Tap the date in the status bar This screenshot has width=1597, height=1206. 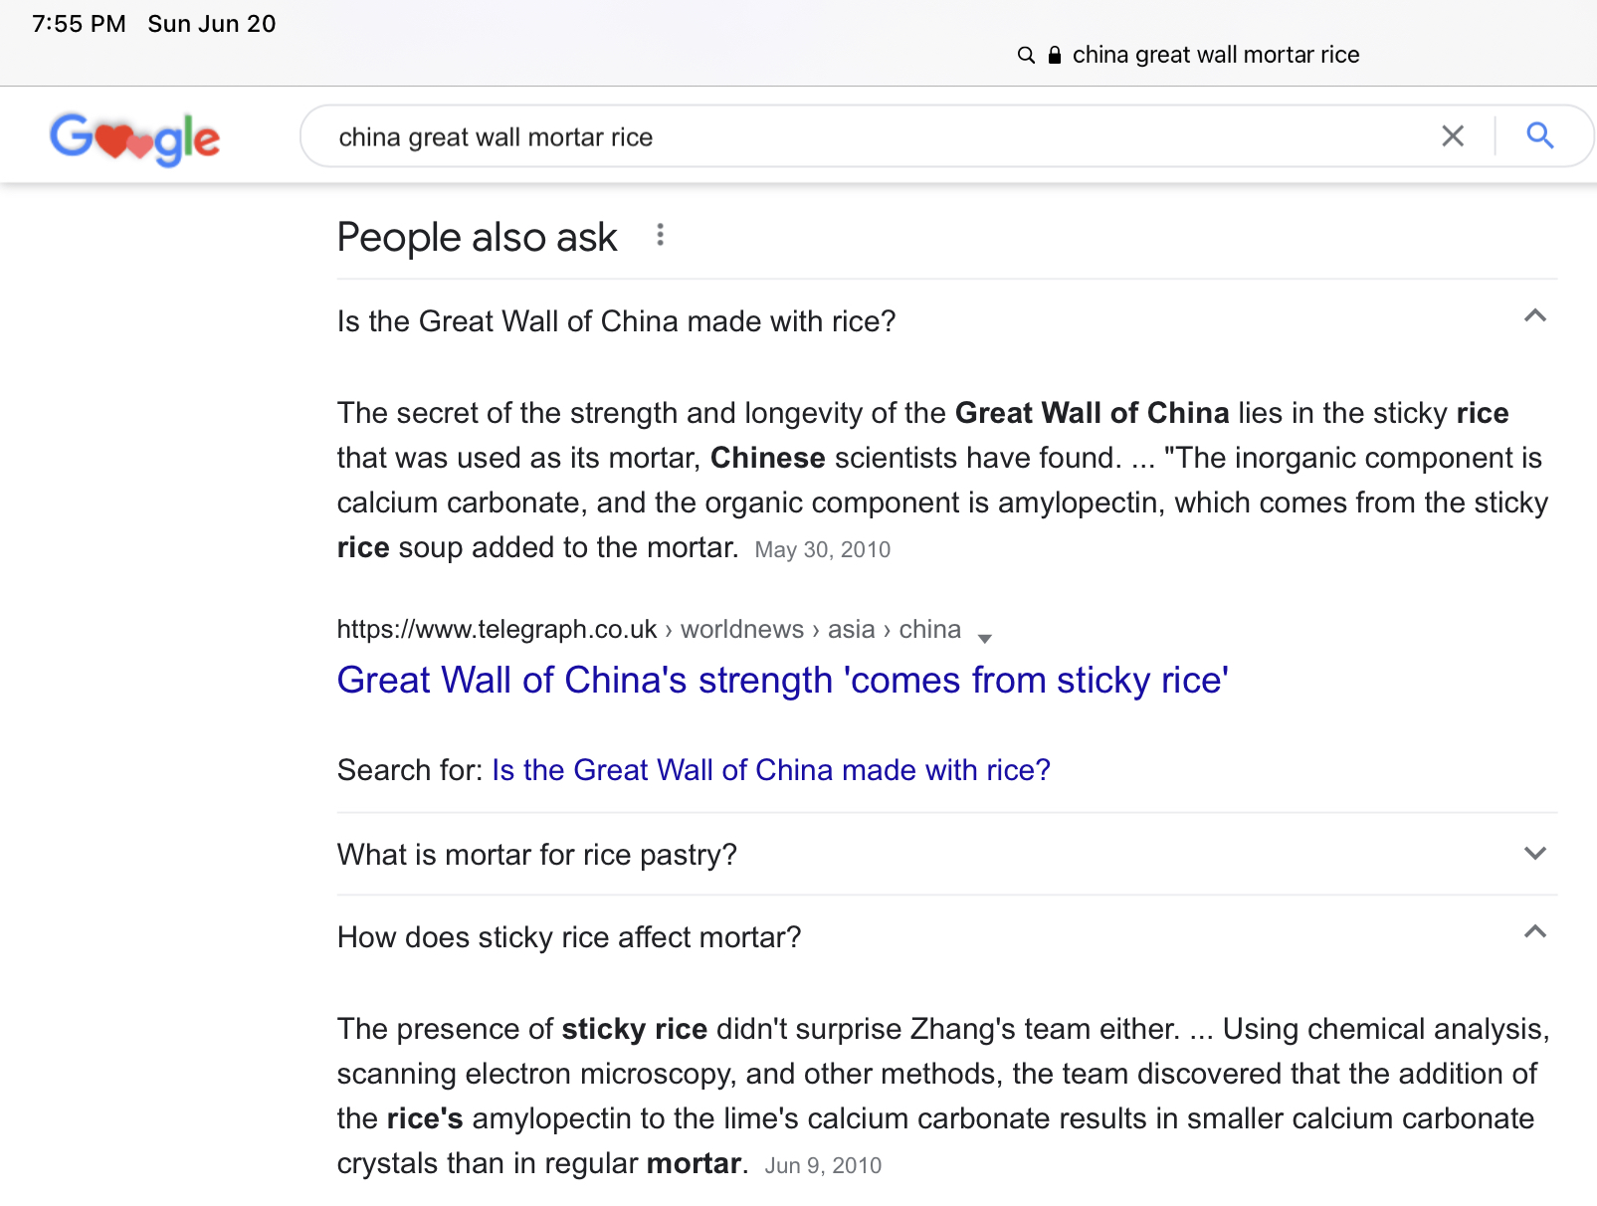coord(211,24)
